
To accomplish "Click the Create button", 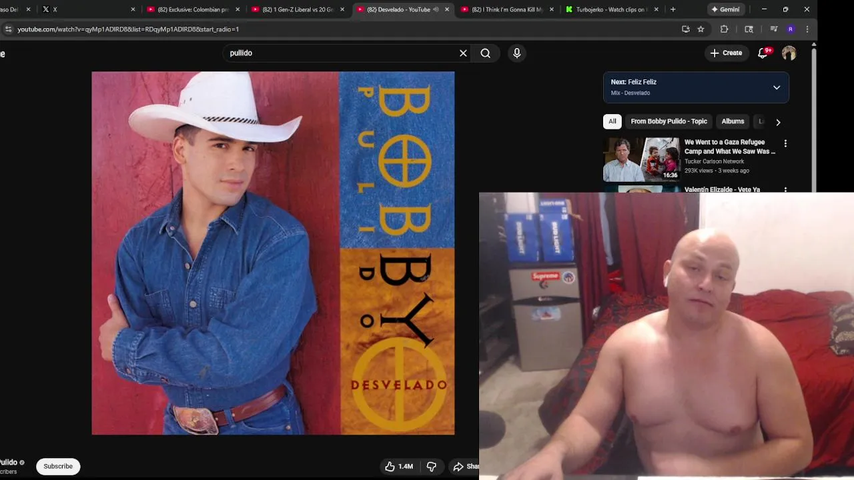I will click(726, 53).
